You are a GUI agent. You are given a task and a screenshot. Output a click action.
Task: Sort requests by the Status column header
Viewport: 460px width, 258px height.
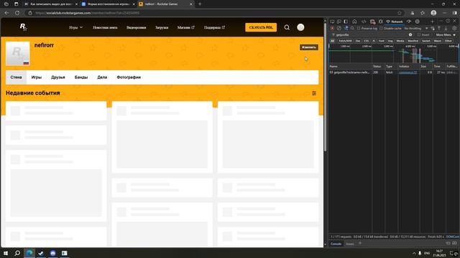click(378, 67)
